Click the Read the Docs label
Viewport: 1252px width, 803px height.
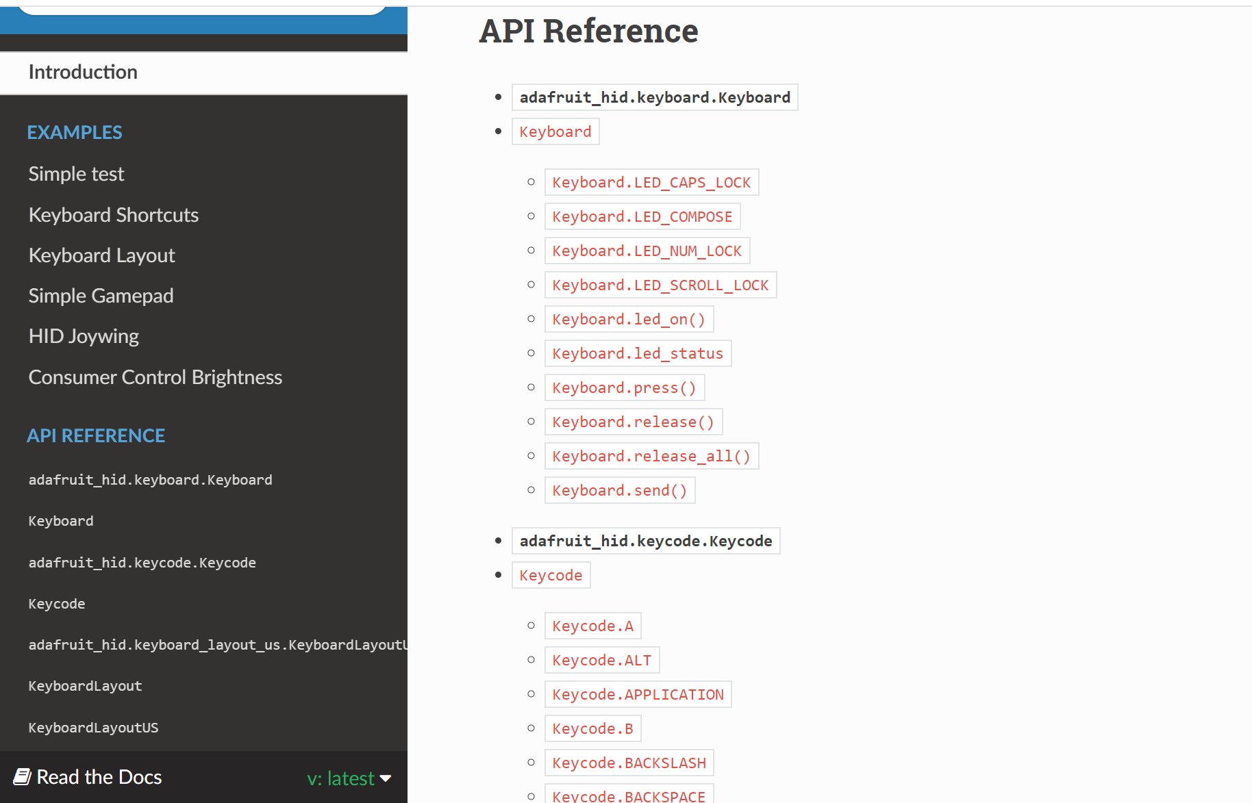(x=99, y=777)
